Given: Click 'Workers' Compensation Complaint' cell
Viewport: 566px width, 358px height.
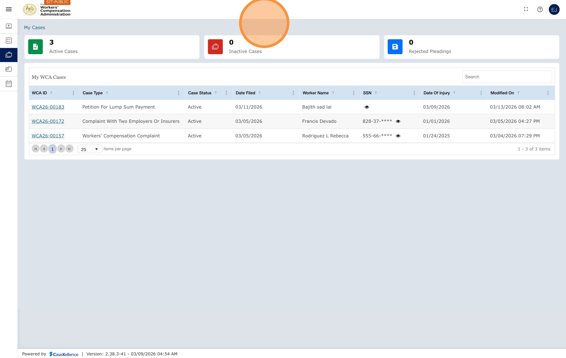Looking at the screenshot, I should pyautogui.click(x=121, y=136).
